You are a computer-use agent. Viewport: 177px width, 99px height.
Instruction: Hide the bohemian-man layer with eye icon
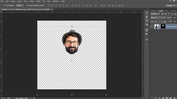[x=152, y=27]
